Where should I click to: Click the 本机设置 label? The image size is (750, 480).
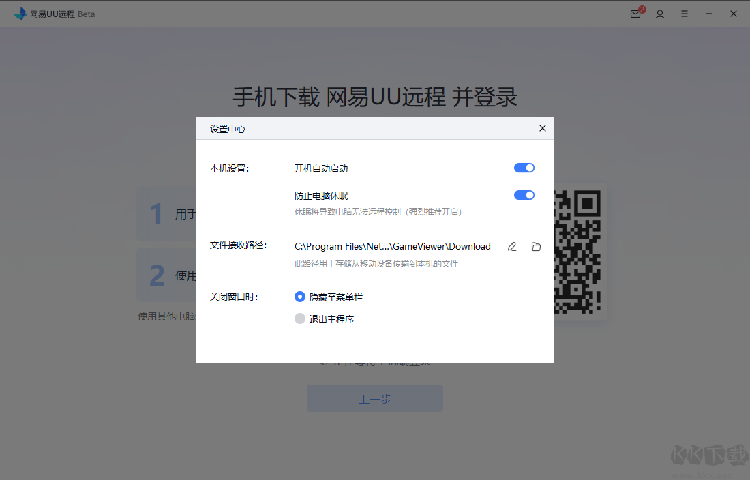(230, 168)
